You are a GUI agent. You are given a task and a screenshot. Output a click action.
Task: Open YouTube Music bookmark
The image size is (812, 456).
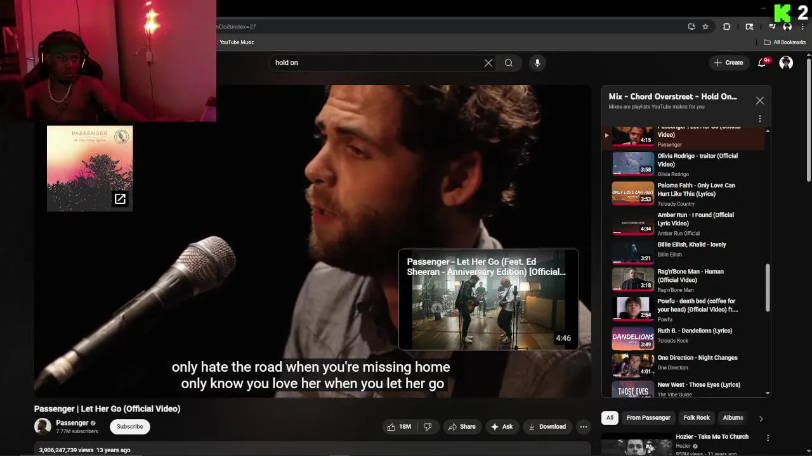pyautogui.click(x=237, y=42)
